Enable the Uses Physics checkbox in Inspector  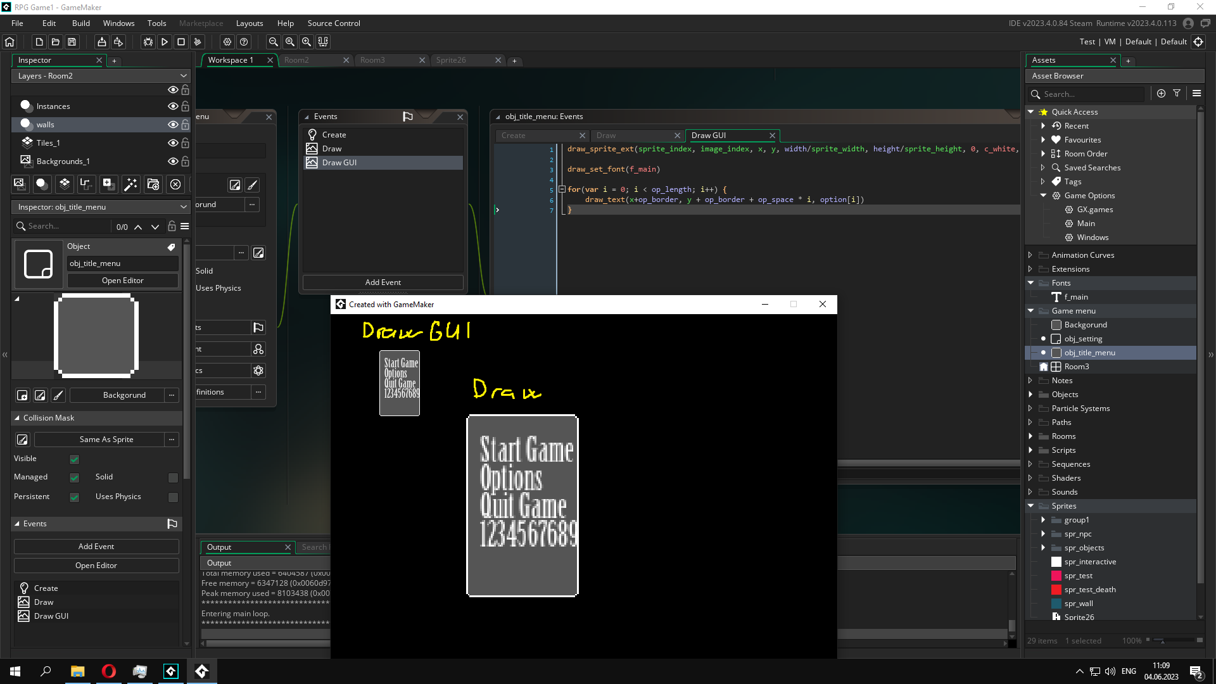tap(173, 497)
